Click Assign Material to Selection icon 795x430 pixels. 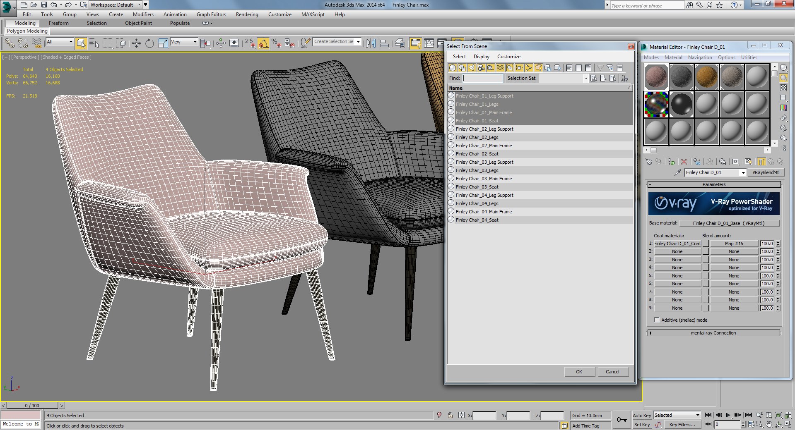[x=671, y=162]
